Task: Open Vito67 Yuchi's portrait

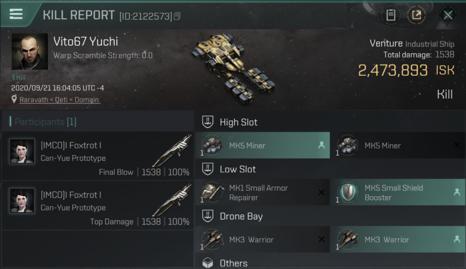Action: coord(30,51)
